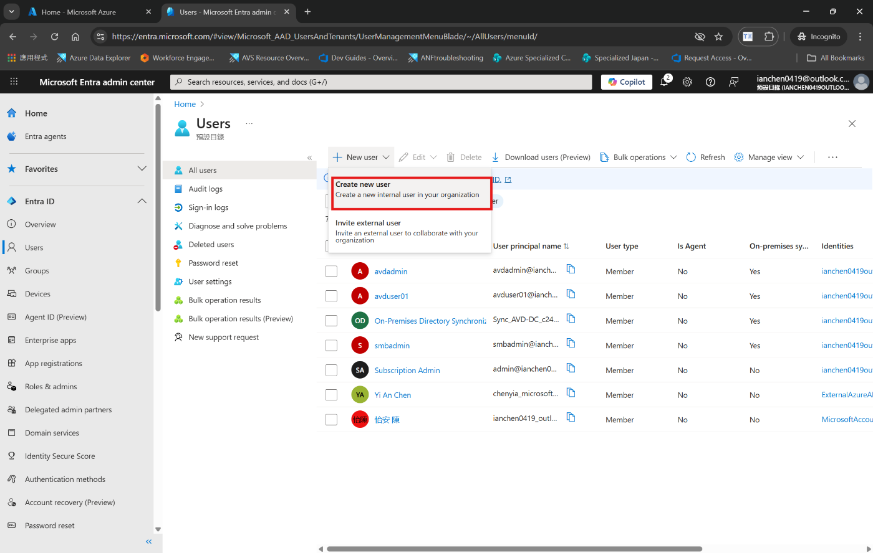Viewport: 873px width, 553px height.
Task: Bookmark this page with star icon
Action: click(718, 37)
